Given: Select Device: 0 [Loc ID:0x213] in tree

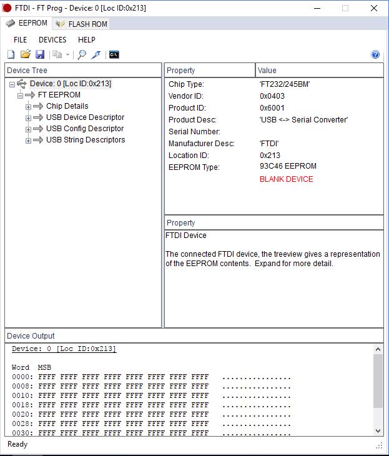Looking at the screenshot, I should pyautogui.click(x=71, y=84).
